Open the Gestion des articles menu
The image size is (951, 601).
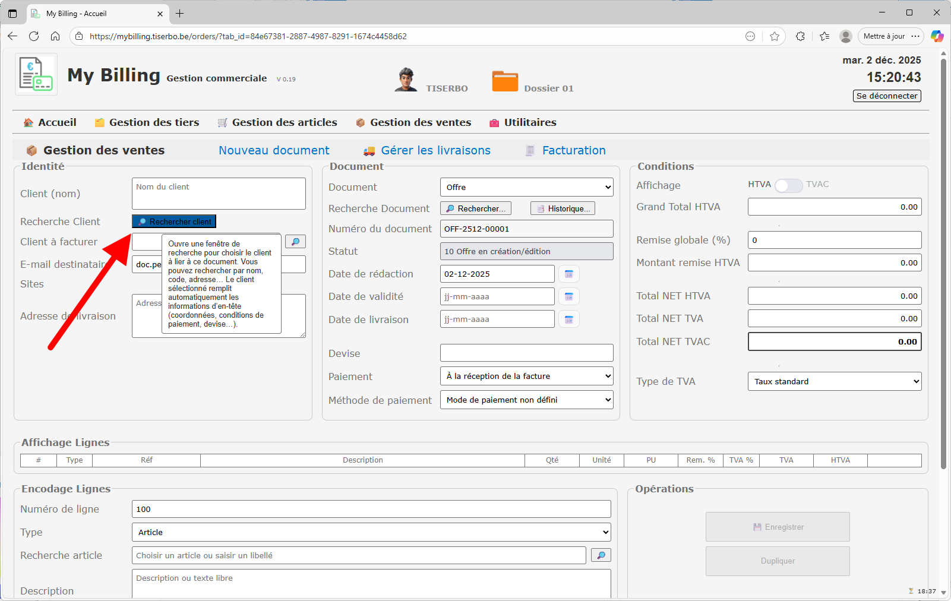pos(284,122)
